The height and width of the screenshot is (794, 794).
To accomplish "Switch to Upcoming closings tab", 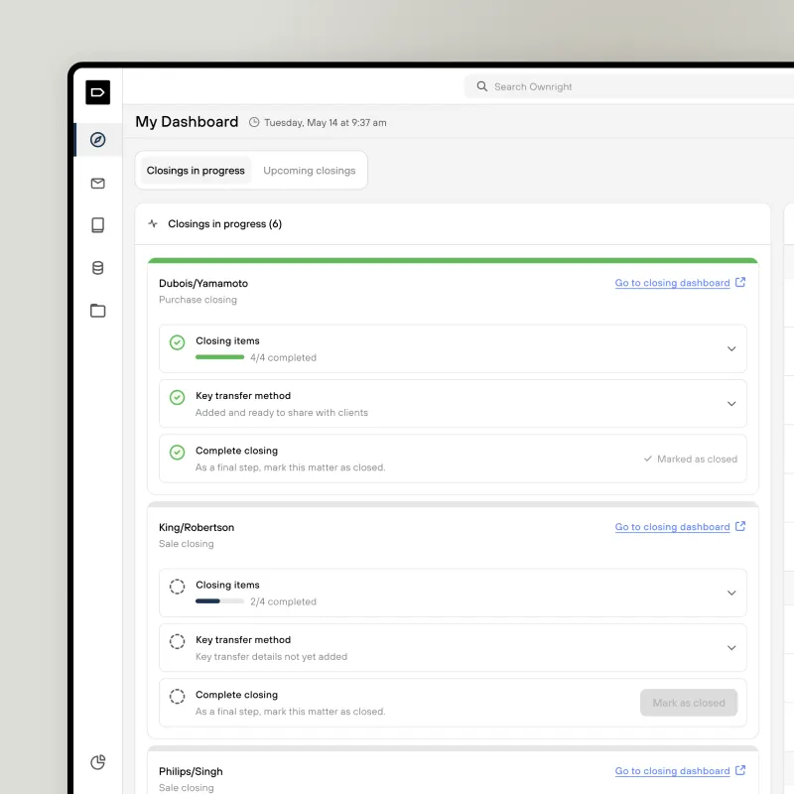I will point(310,171).
